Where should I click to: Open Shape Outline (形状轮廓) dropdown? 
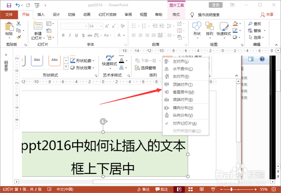[x=82, y=61]
